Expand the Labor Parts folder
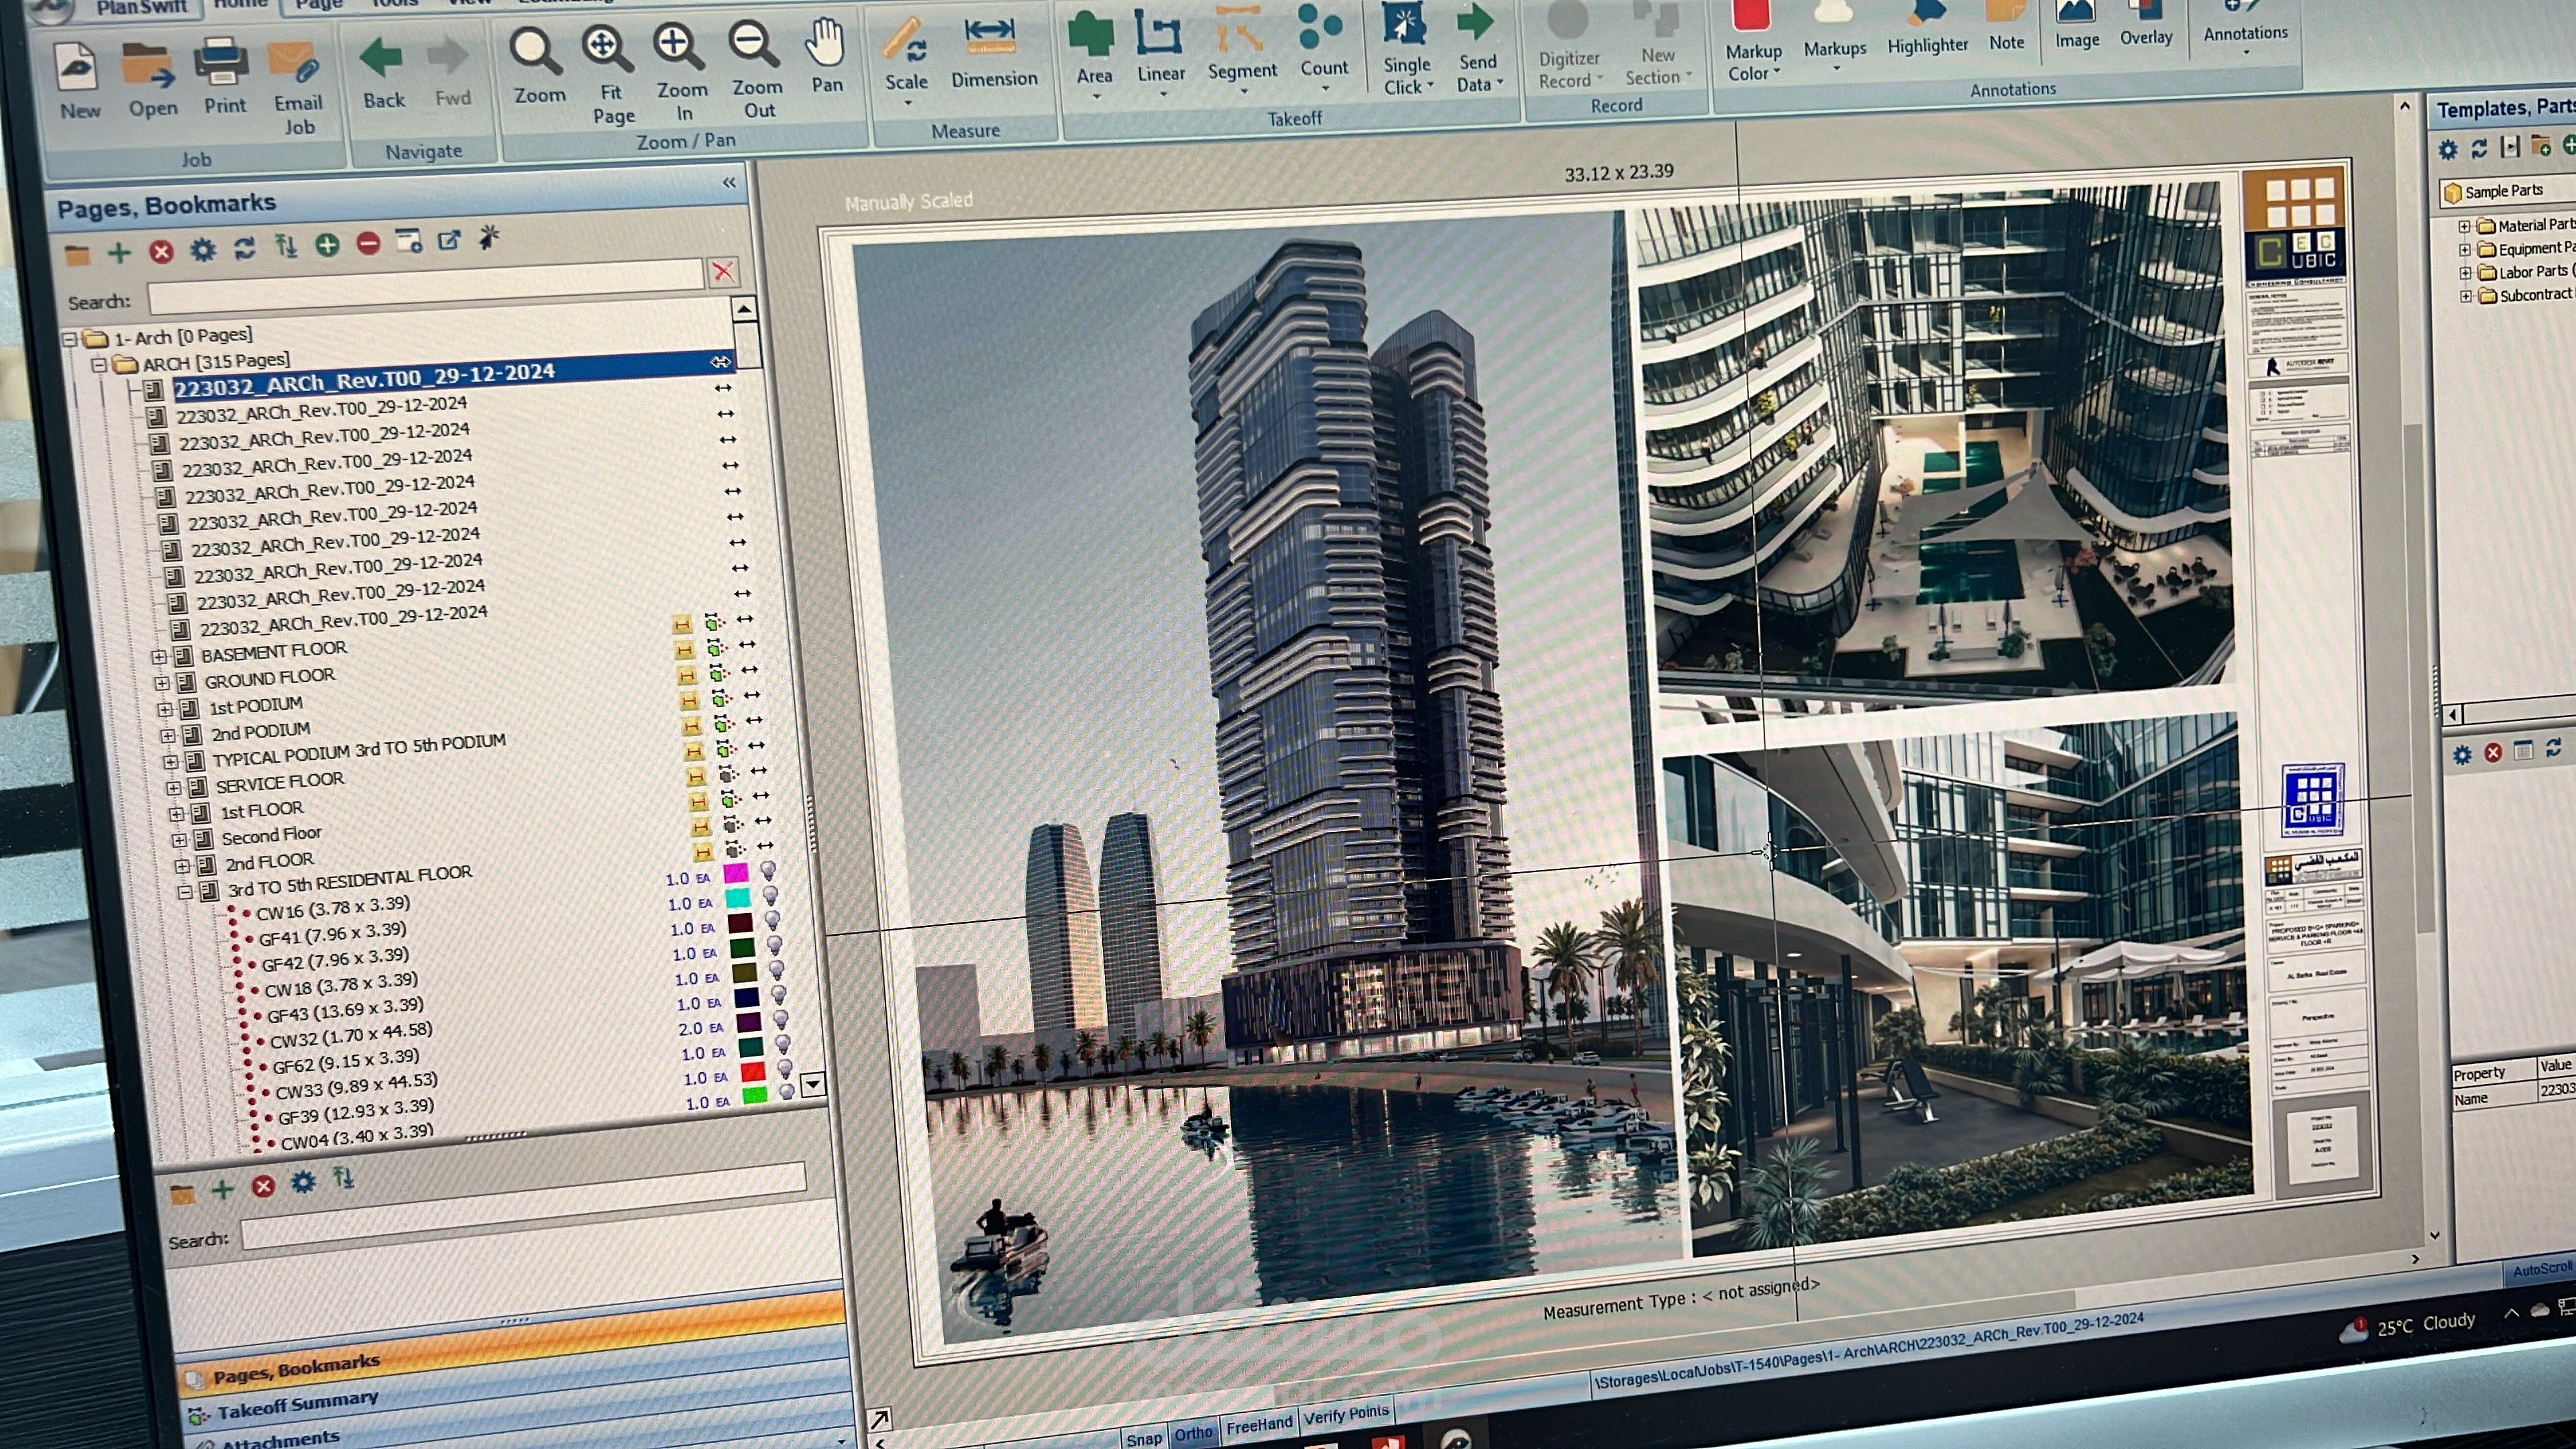Image resolution: width=2576 pixels, height=1449 pixels. click(x=2466, y=273)
